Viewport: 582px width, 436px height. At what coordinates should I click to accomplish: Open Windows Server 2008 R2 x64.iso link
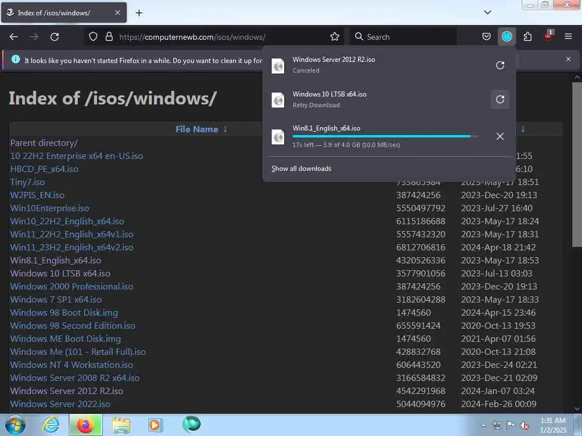(75, 378)
